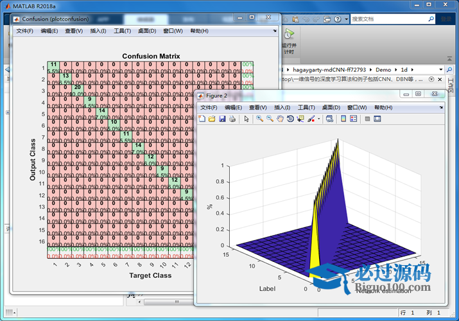
Task: Open 工具(T) menu in Figure 2
Action: tap(306, 108)
